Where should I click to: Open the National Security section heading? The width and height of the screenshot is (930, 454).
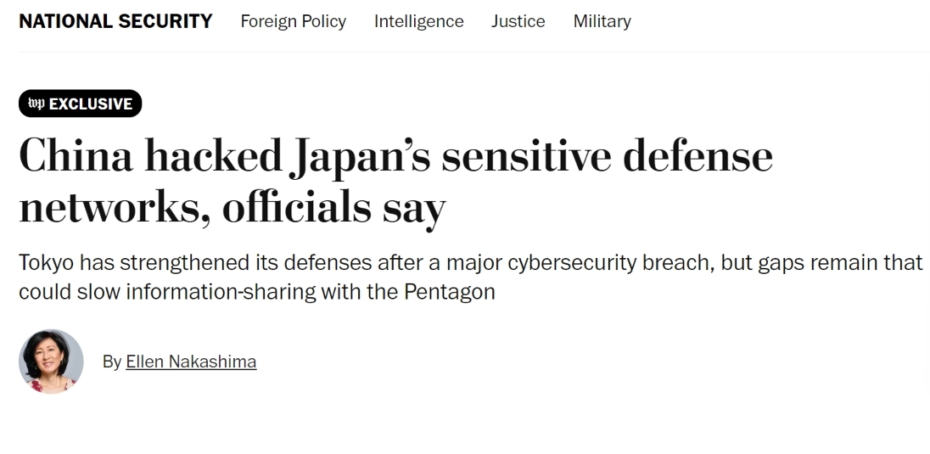pos(115,21)
